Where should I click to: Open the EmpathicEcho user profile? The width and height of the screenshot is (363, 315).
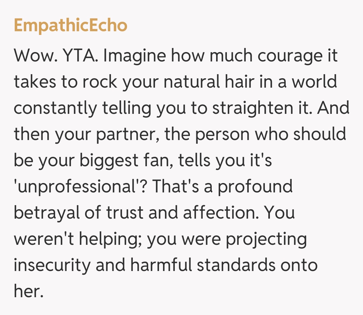coord(71,26)
